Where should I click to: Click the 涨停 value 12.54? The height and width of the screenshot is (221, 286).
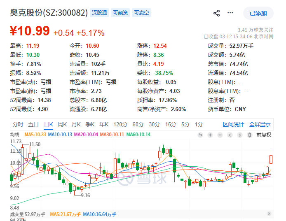(160, 46)
